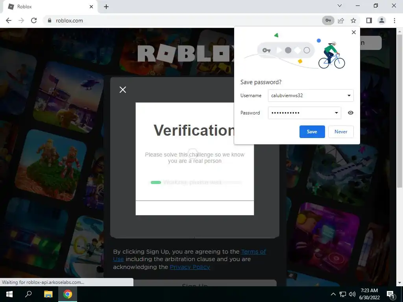This screenshot has height=302, width=403.
Task: Click the browser forward arrow
Action: point(21,20)
